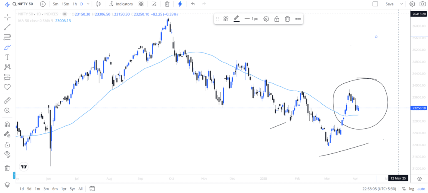The width and height of the screenshot is (428, 193).
Task: Select the zoom in magnifier tool
Action: click(x=8, y=110)
